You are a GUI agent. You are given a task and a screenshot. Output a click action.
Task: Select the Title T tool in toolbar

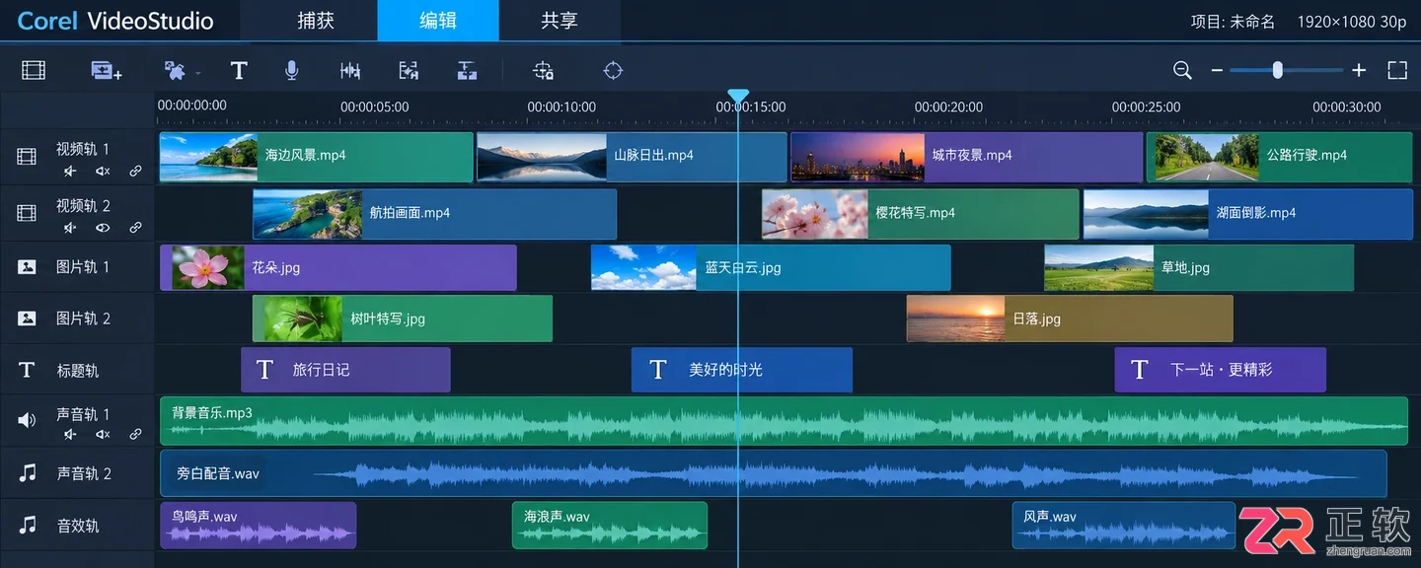238,70
